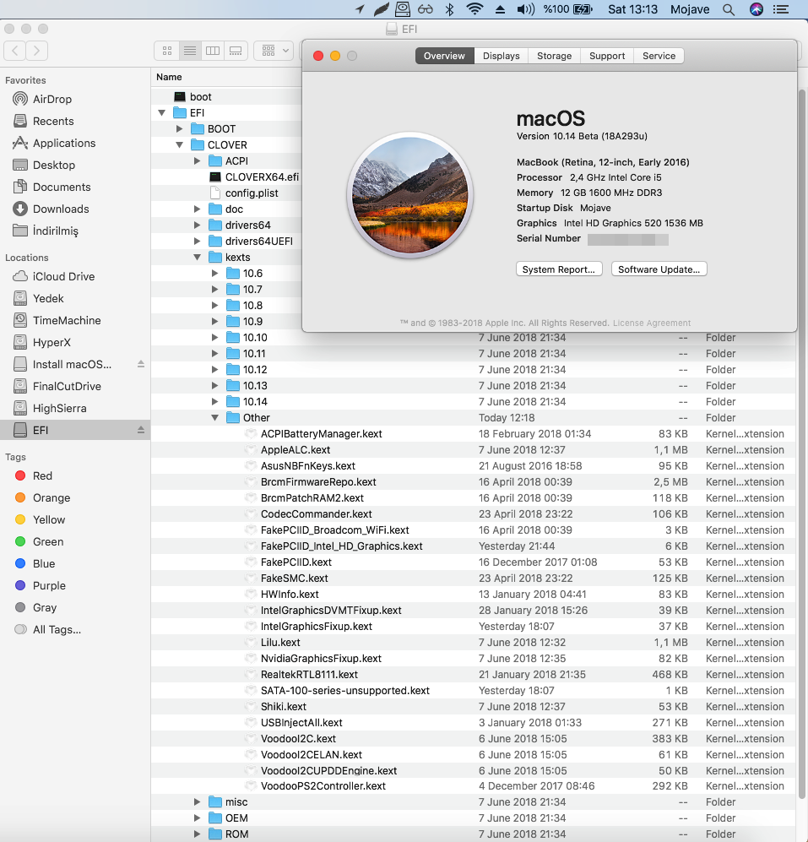Switch Finder to gallery view

[236, 51]
